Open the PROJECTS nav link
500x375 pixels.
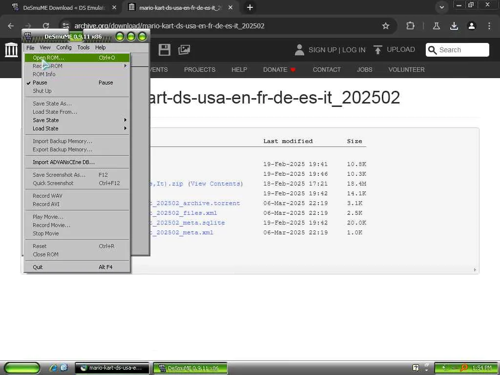click(x=200, y=69)
